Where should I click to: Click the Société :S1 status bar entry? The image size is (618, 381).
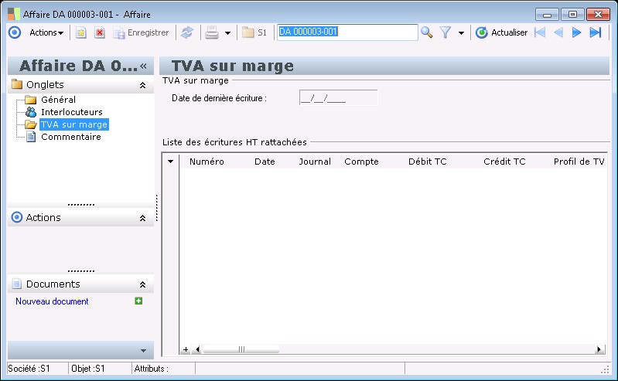pyautogui.click(x=29, y=369)
